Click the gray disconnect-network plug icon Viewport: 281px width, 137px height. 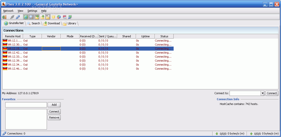[12, 17]
